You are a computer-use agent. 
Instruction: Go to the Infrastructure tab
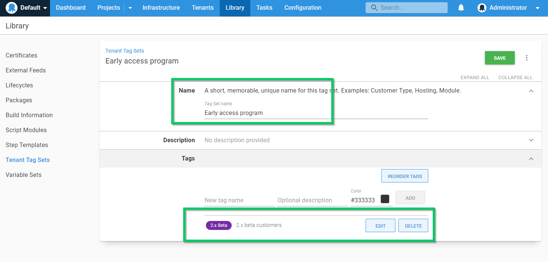coord(161,8)
